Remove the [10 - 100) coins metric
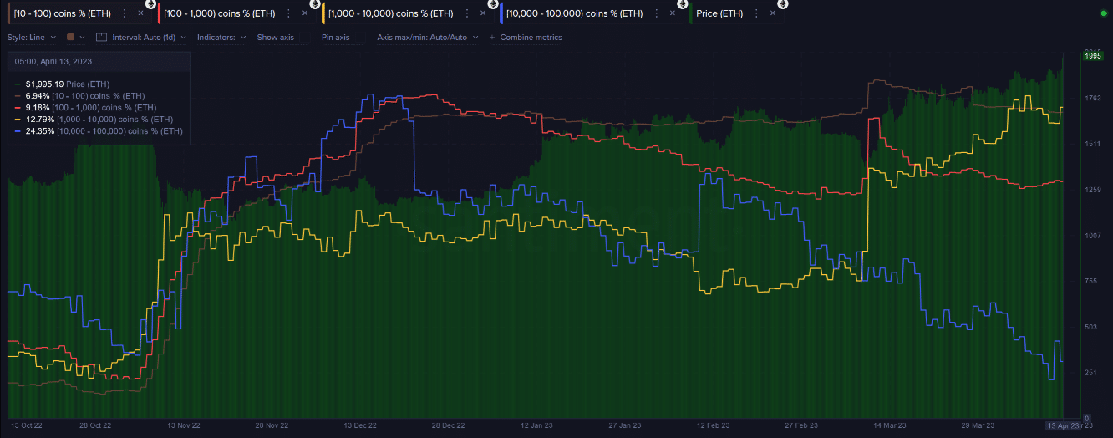The height and width of the screenshot is (438, 1113). [141, 13]
